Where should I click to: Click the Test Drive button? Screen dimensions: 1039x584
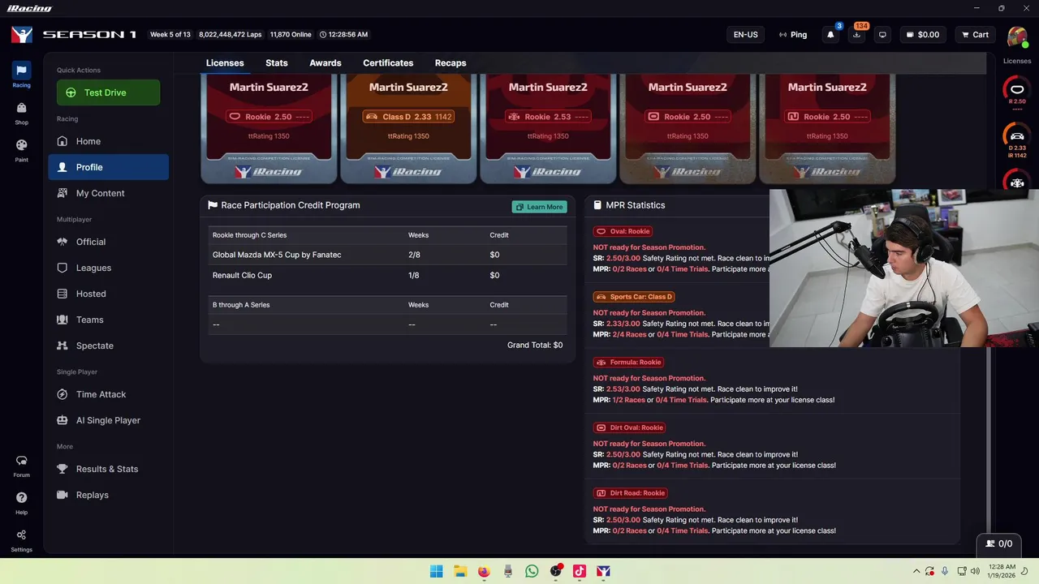point(108,92)
